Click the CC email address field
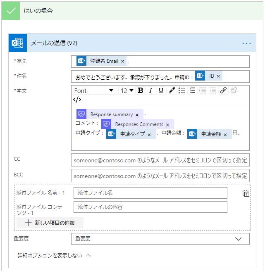The height and width of the screenshot is (271, 265). tap(160, 160)
